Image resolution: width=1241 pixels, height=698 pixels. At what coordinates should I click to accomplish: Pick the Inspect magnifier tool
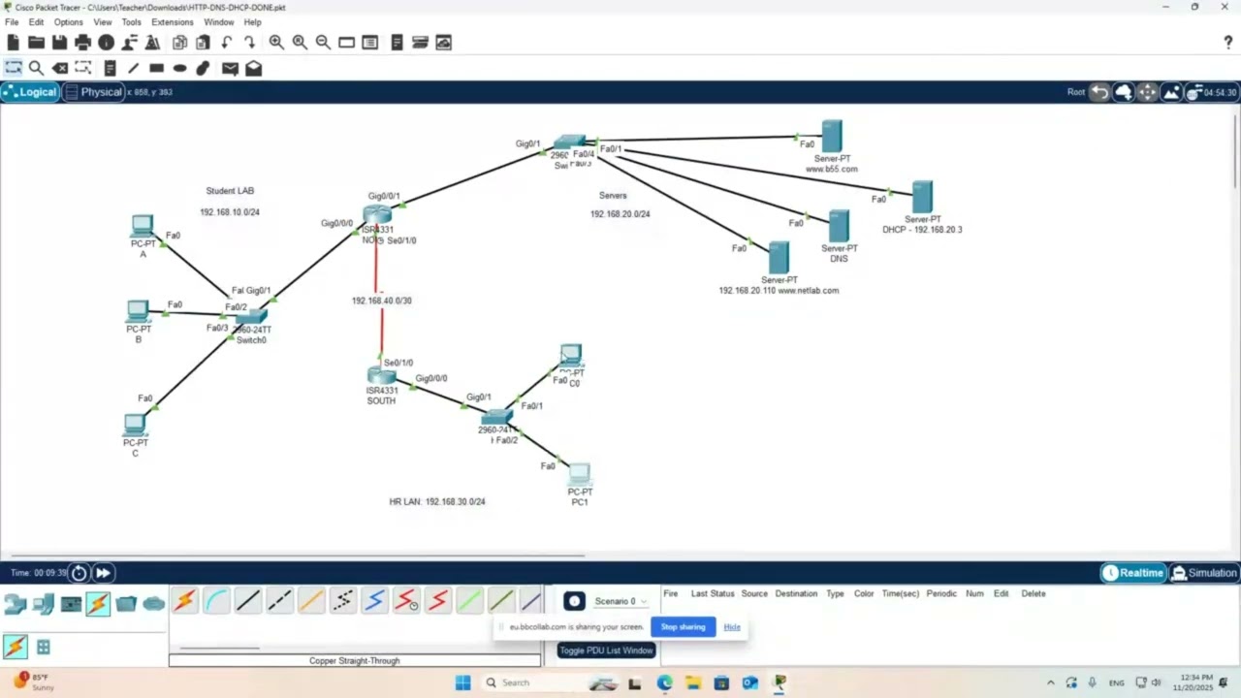(36, 68)
